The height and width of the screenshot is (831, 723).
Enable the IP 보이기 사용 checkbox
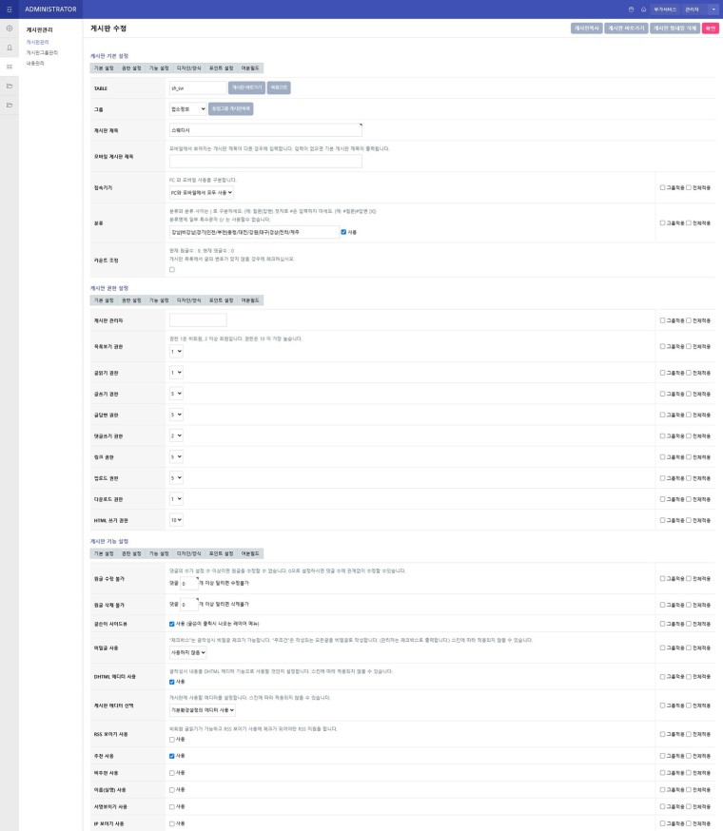pyautogui.click(x=172, y=824)
